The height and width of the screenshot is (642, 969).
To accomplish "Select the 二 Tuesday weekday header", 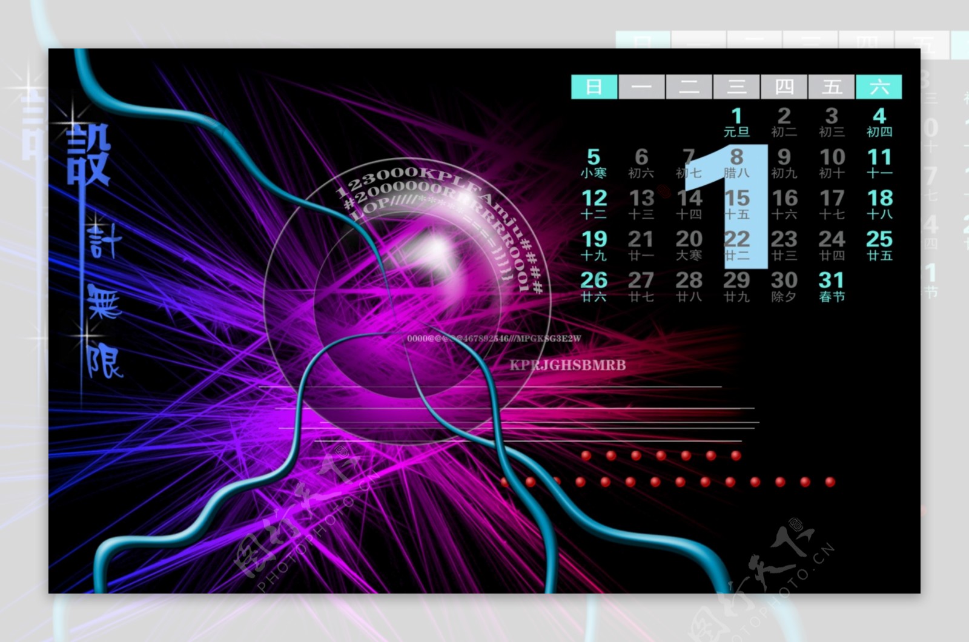I will 689,87.
